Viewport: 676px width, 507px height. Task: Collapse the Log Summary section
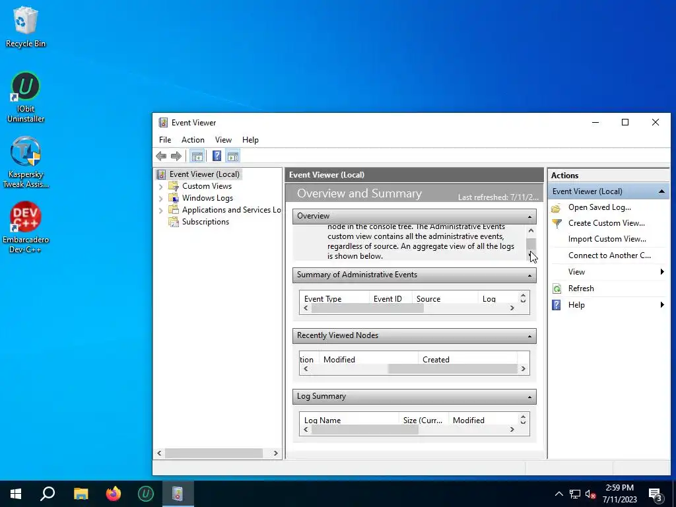530,397
